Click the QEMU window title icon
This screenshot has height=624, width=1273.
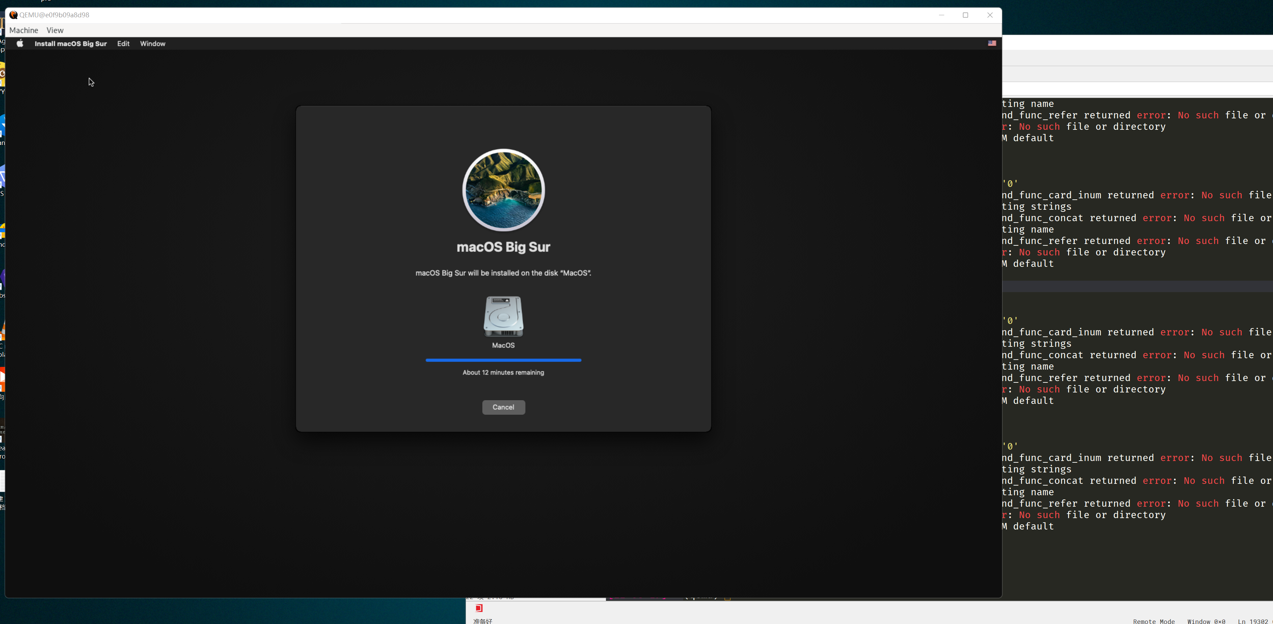click(13, 15)
